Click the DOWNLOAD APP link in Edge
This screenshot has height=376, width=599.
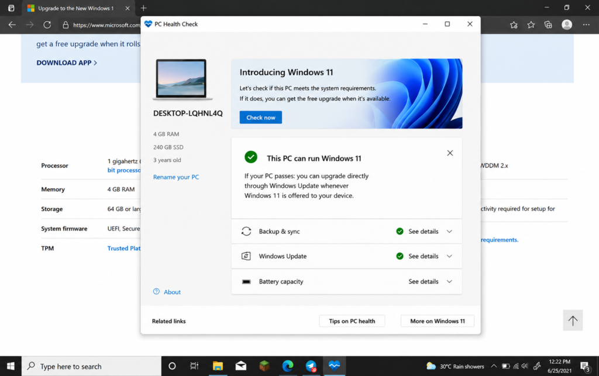coord(67,63)
